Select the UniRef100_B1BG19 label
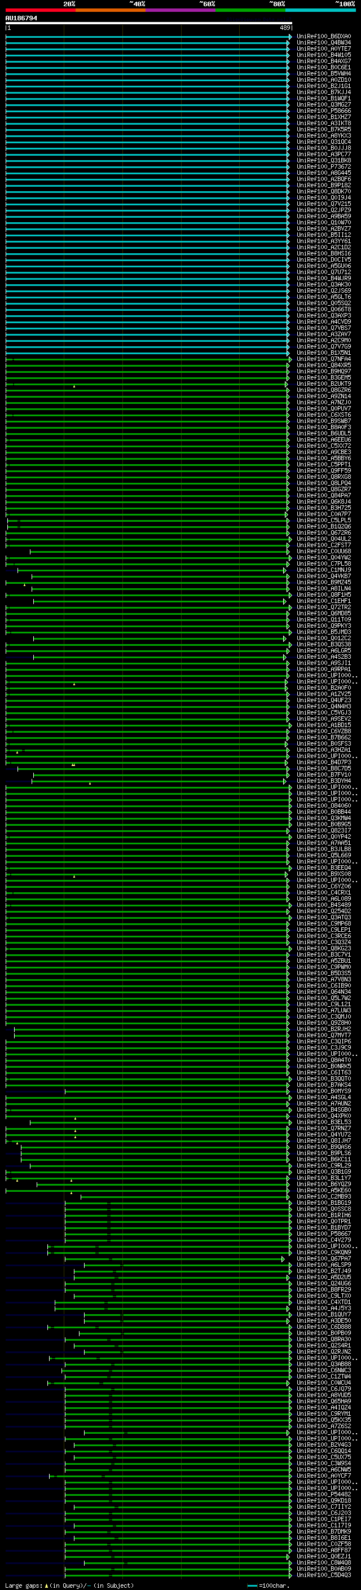Image resolution: width=361 pixels, height=1590 pixels. pyautogui.click(x=324, y=1204)
